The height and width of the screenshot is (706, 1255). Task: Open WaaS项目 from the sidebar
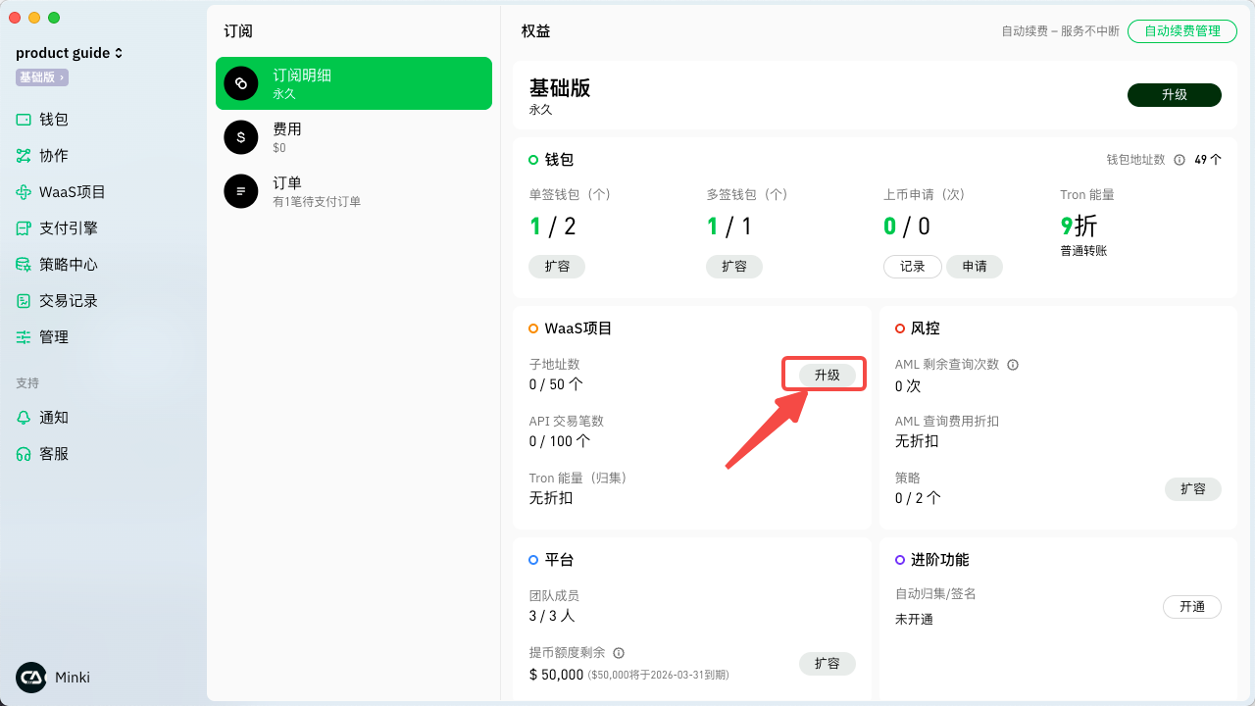[x=60, y=192]
